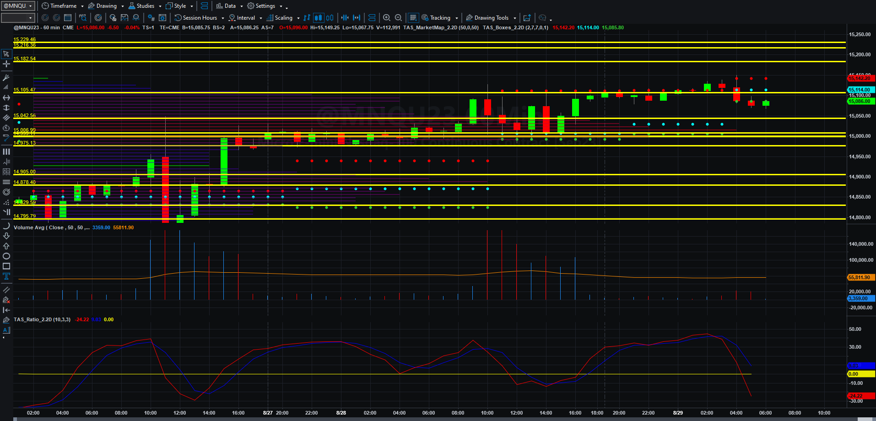Open the Timeframe menu
Viewport: 876px width, 421px height.
[x=63, y=6]
